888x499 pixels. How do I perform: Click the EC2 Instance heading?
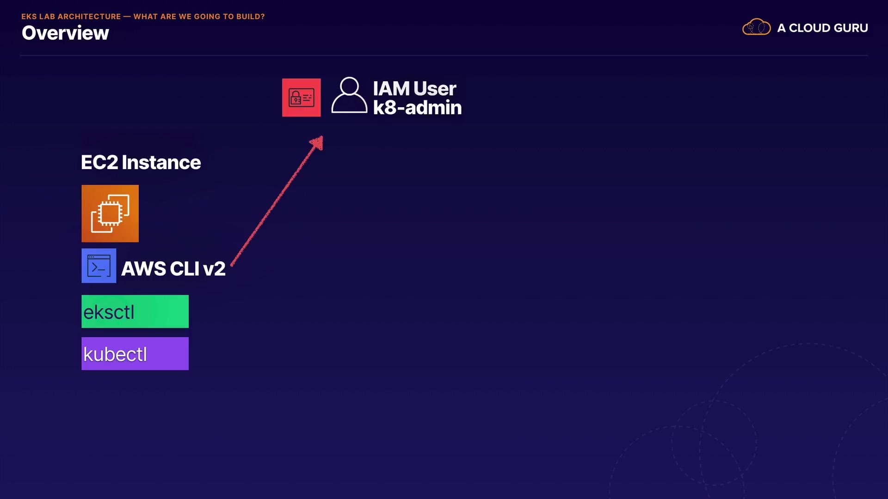click(x=141, y=162)
